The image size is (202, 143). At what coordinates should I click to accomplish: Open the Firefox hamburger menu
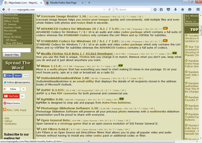[198, 9]
